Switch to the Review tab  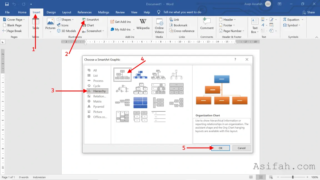(x=120, y=12)
